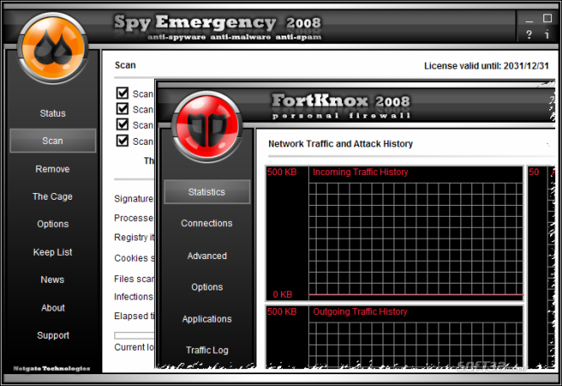Open About in Spy Emergency sidebar
The width and height of the screenshot is (562, 386).
pyautogui.click(x=52, y=307)
